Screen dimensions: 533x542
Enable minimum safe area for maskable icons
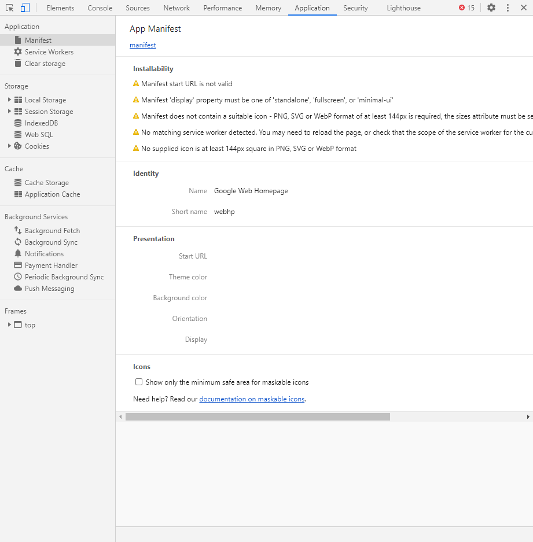pyautogui.click(x=139, y=382)
